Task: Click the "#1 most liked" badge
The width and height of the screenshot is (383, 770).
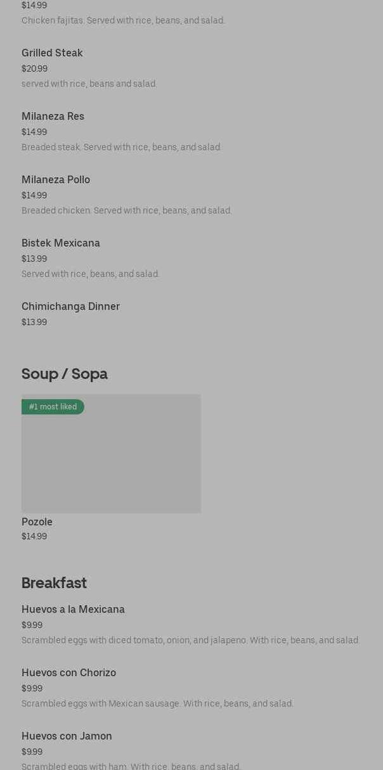Action: 53,407
